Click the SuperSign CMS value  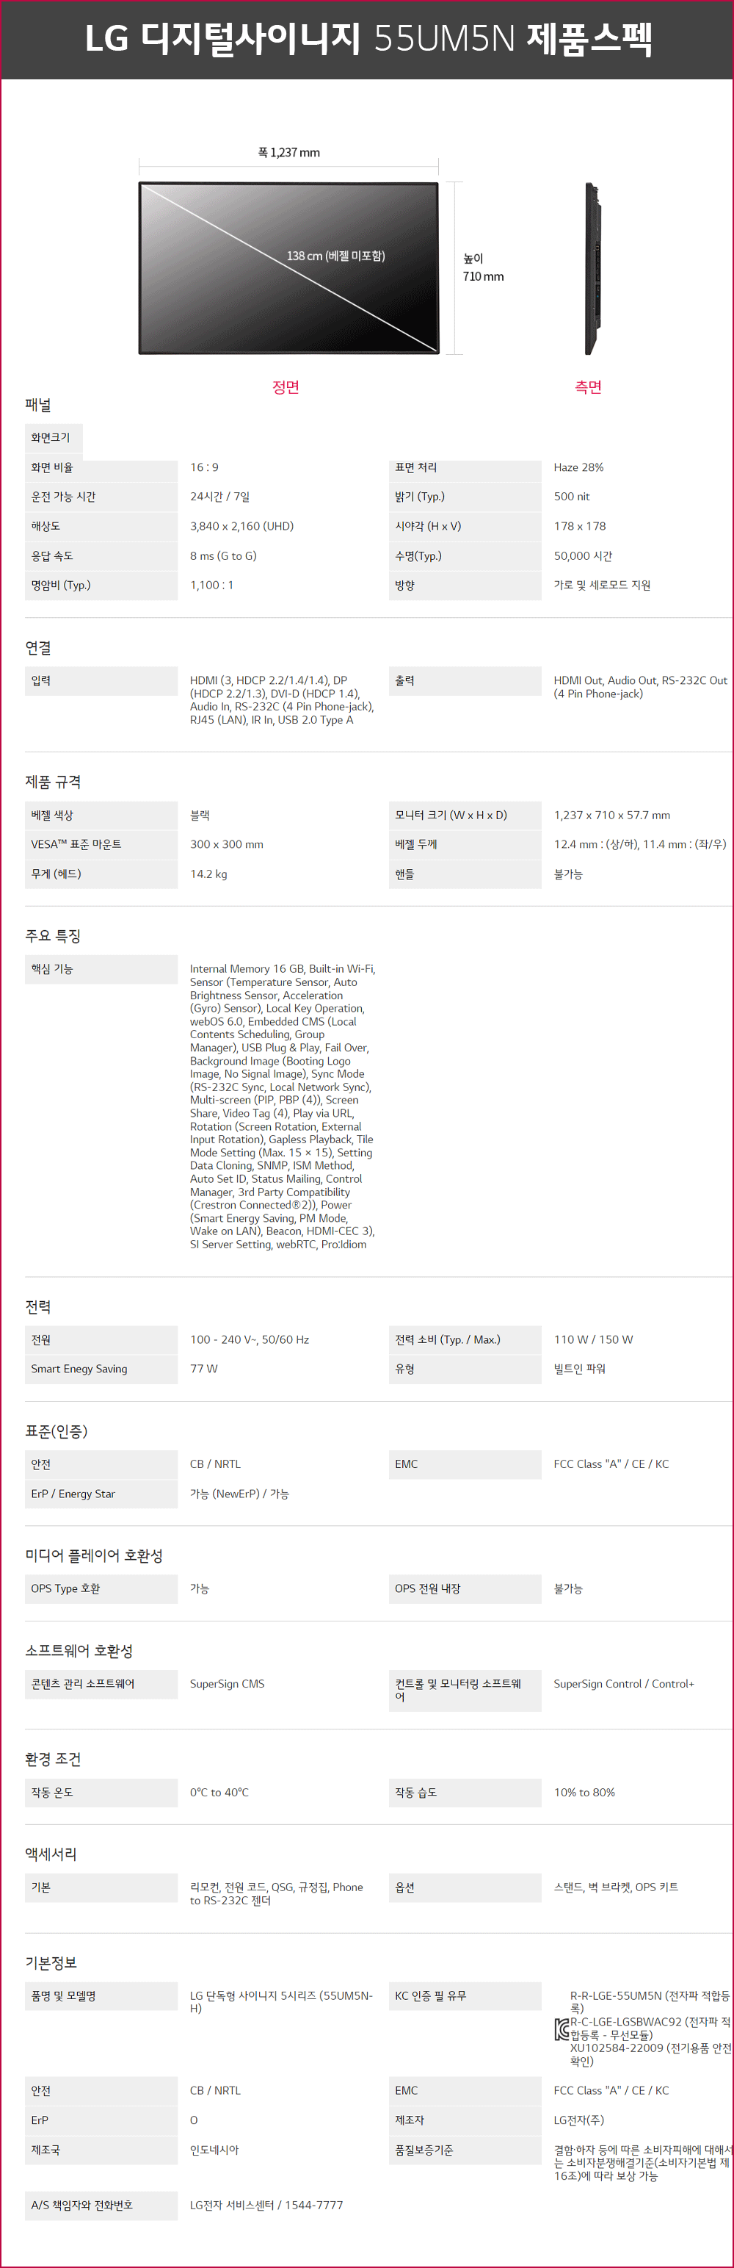(227, 1683)
